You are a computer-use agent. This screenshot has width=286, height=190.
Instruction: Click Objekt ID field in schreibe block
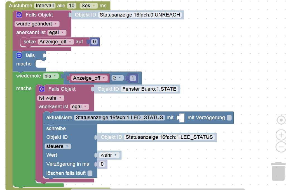(169, 137)
